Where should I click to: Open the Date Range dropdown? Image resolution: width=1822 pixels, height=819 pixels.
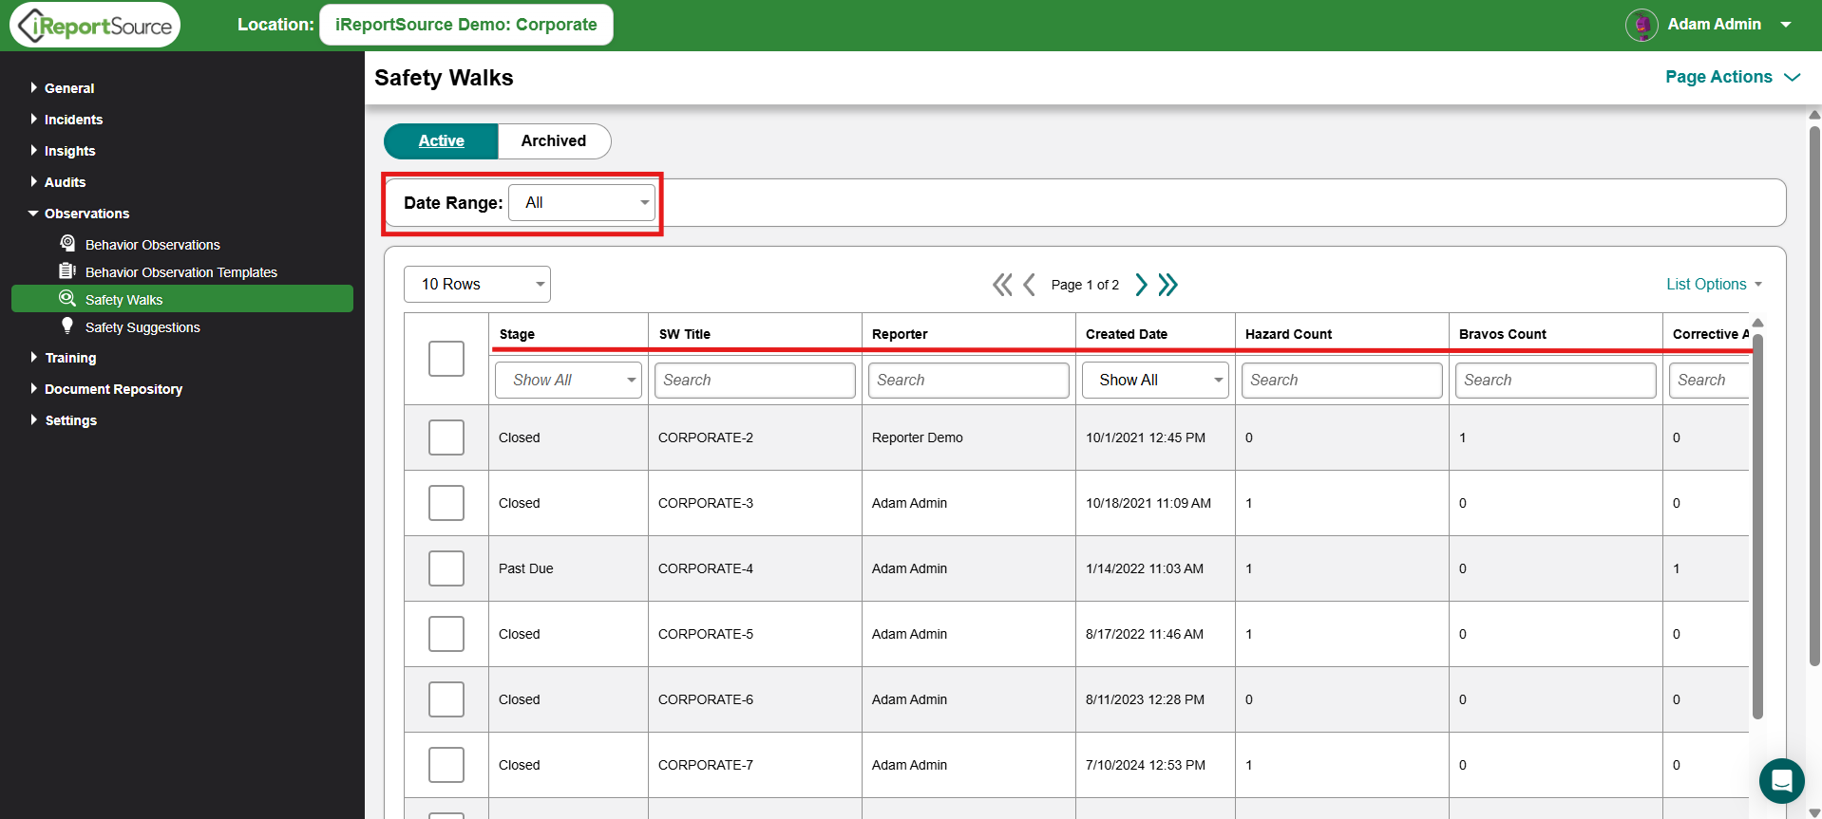582,203
